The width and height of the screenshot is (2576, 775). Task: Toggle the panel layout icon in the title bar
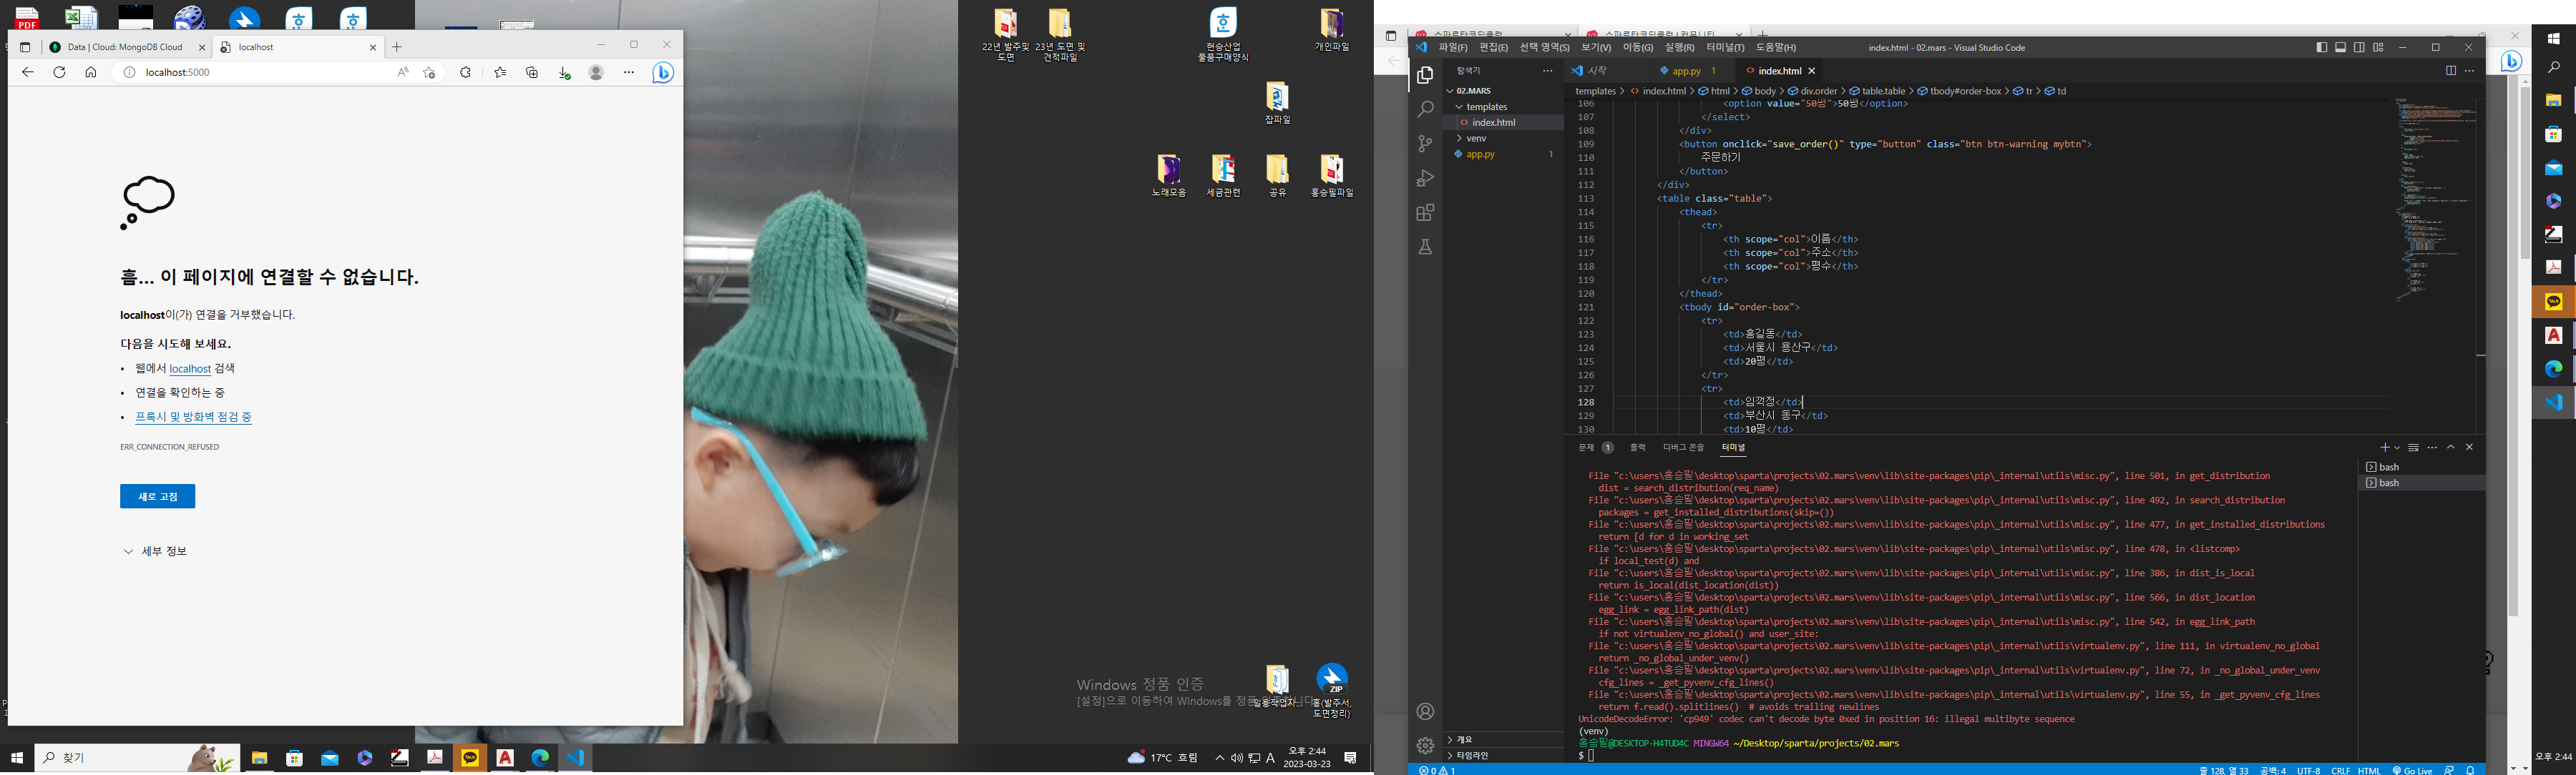(2340, 47)
